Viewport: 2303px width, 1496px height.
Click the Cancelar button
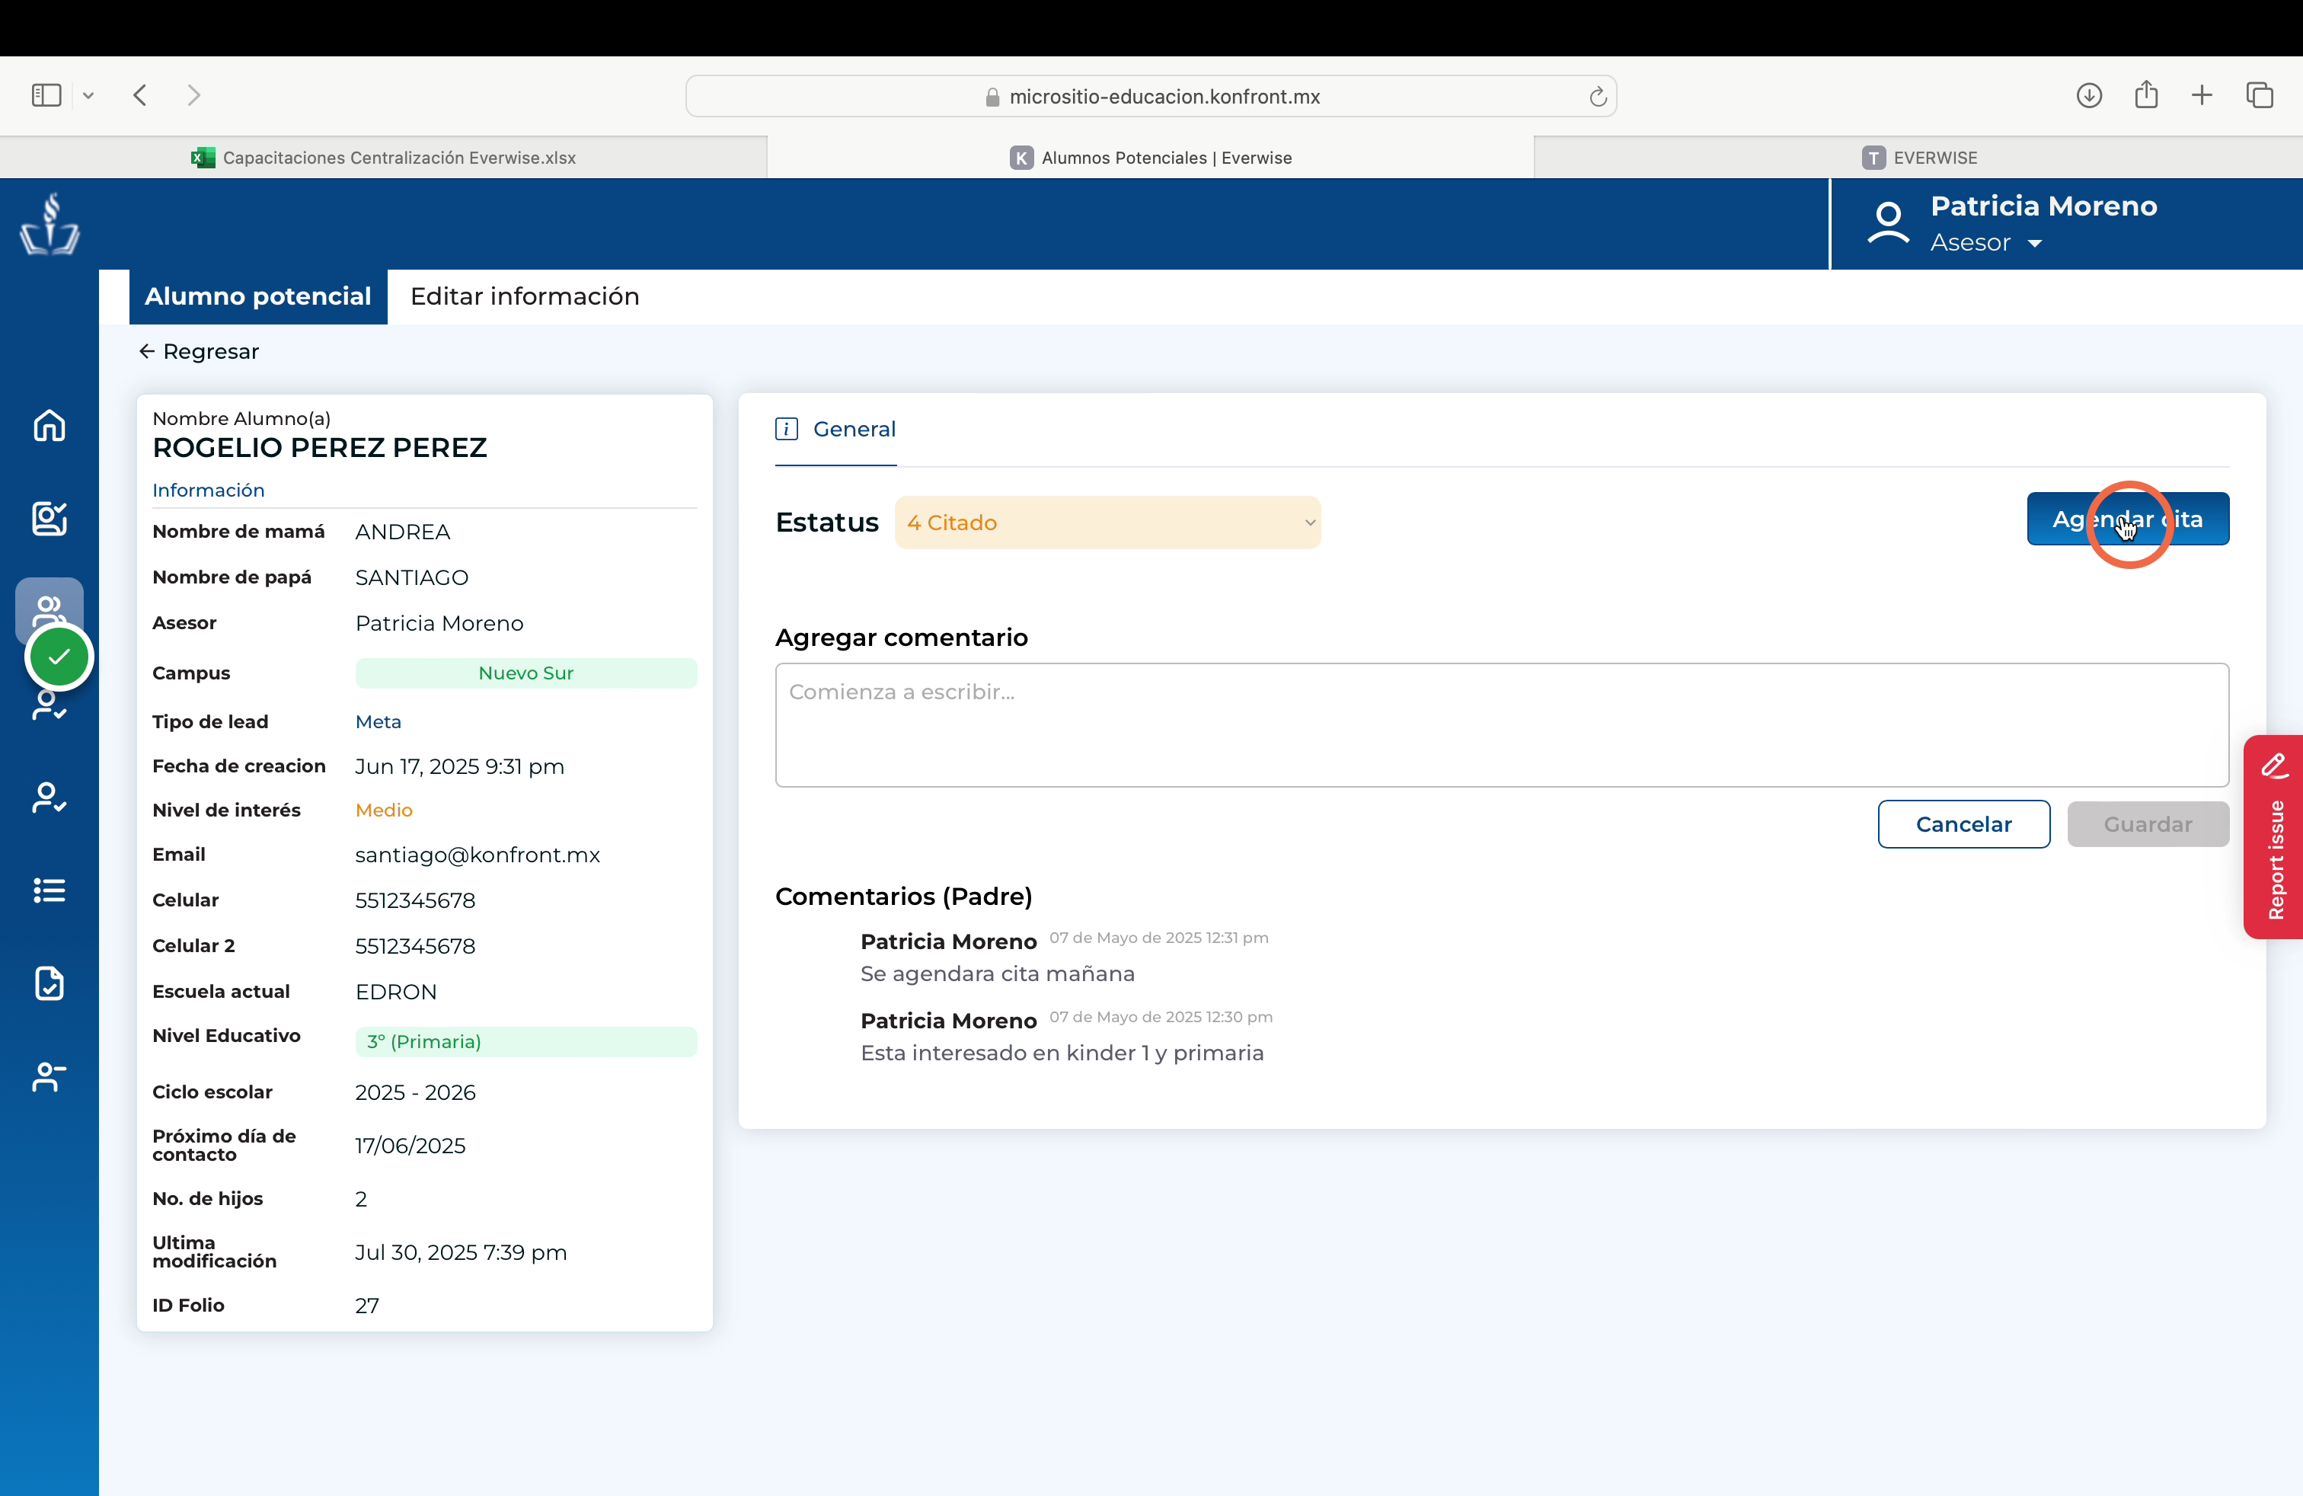(1963, 823)
